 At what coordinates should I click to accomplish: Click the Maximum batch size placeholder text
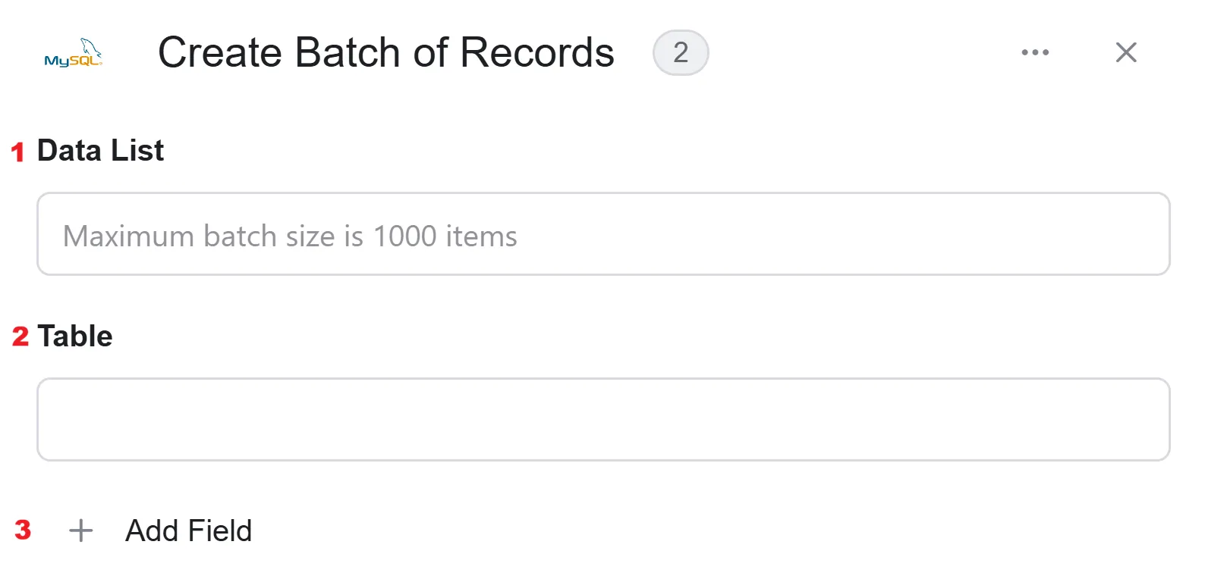290,236
